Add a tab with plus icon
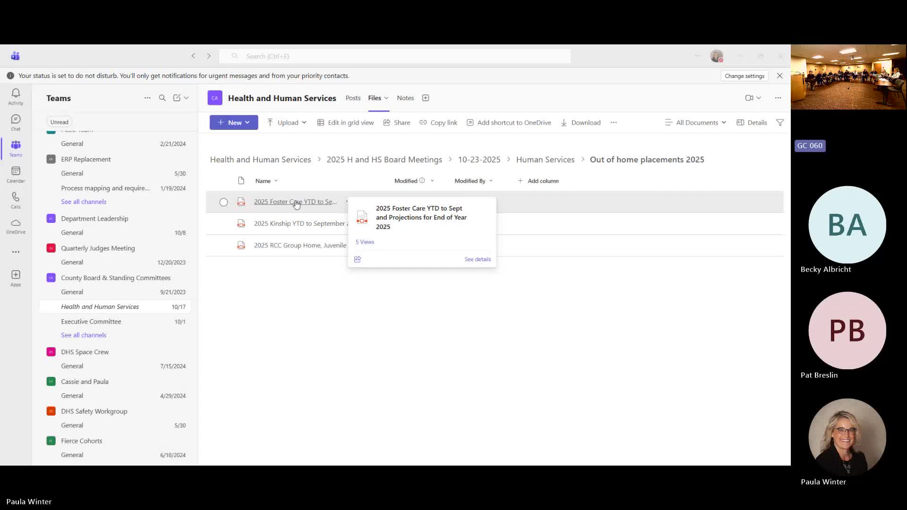The height and width of the screenshot is (510, 907). tap(425, 98)
